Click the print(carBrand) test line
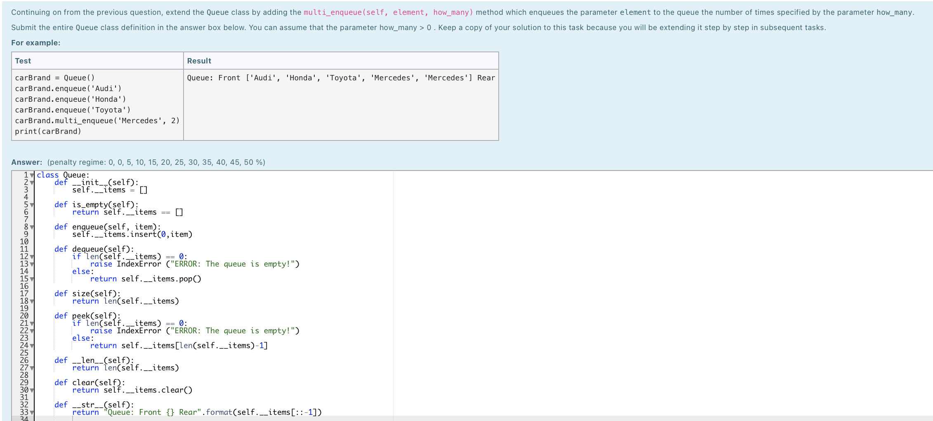The height and width of the screenshot is (421, 933). 48,131
